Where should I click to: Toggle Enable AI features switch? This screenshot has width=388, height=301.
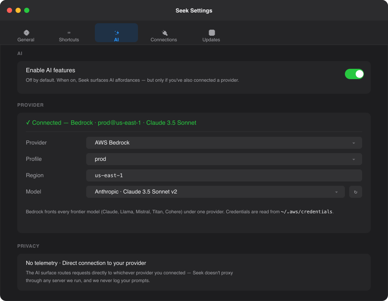[354, 74]
